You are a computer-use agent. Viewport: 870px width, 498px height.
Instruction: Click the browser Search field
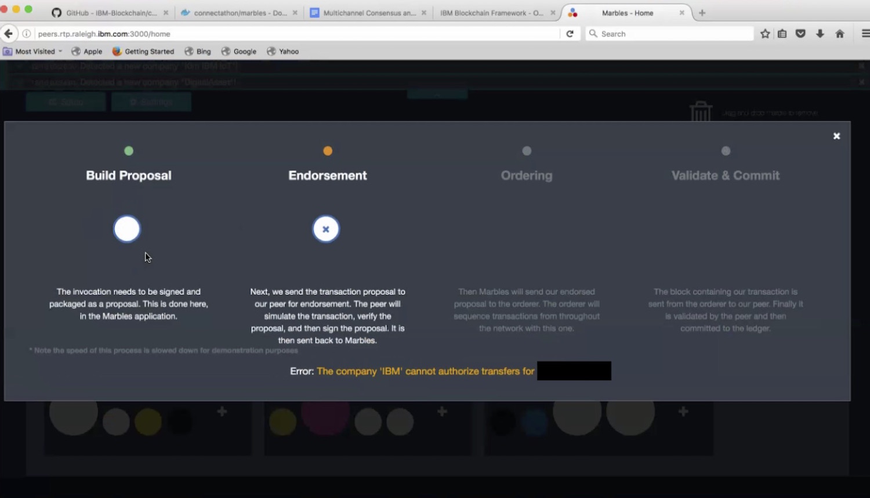669,34
